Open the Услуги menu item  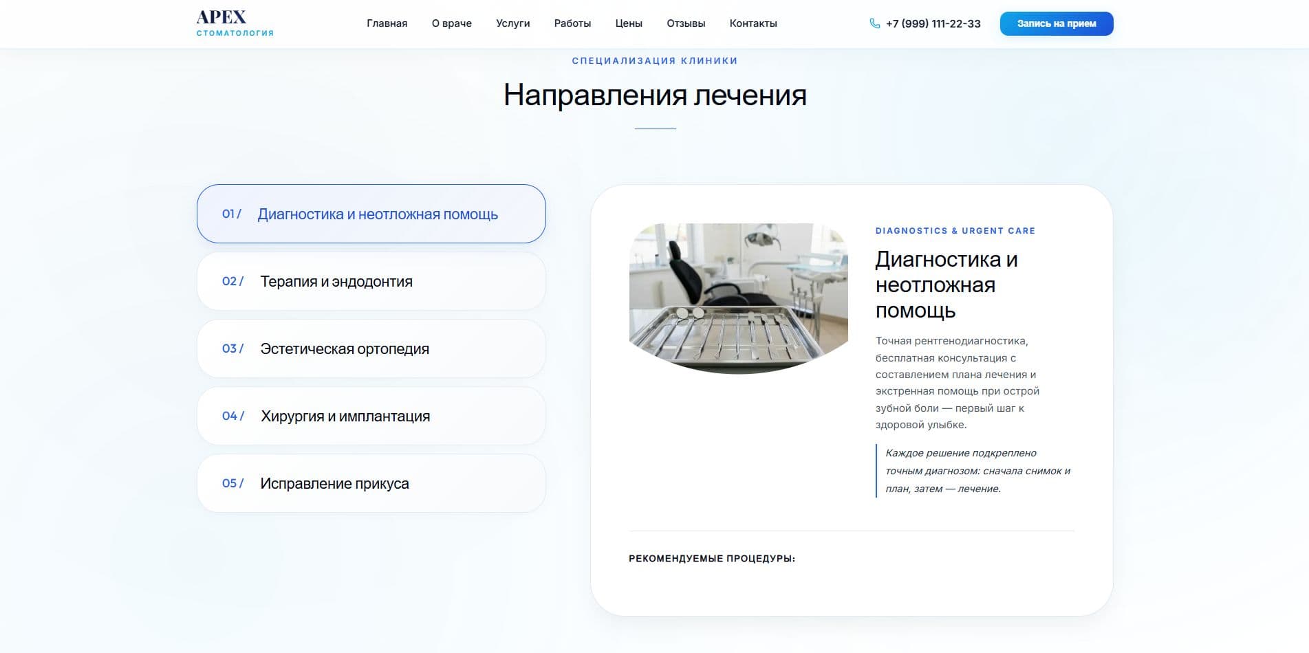pos(512,23)
